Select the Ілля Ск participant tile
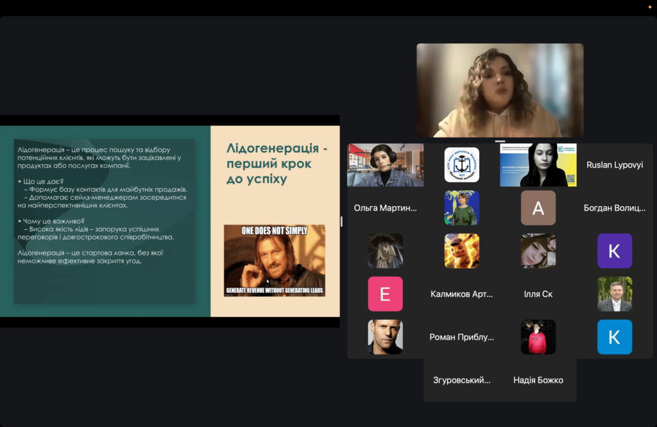 tap(538, 294)
